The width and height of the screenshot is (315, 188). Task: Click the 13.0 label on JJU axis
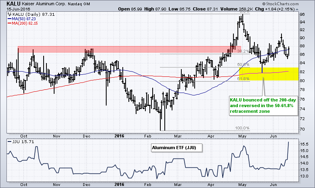304,176
